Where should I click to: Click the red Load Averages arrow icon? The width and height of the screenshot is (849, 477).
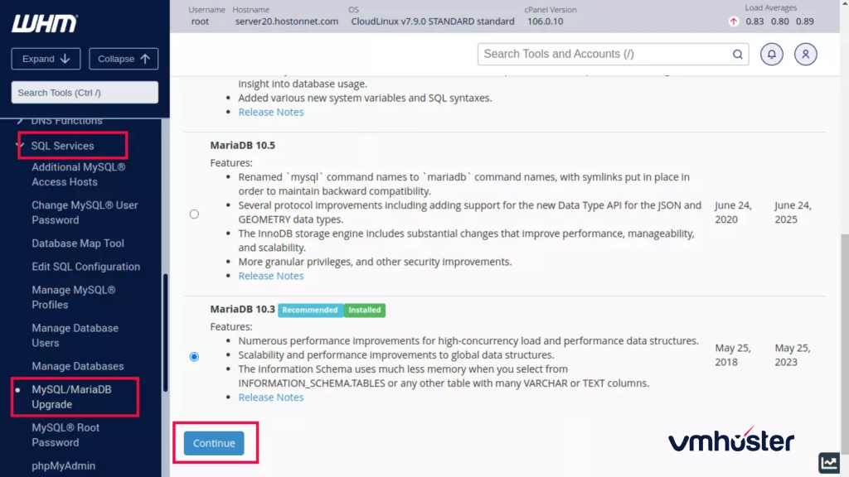point(733,22)
